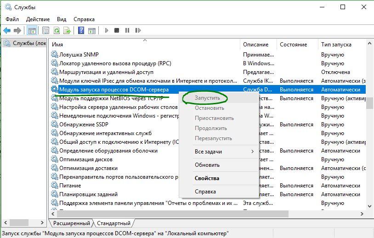The image size is (374, 238).
Task: Open the Действие menu
Action: click(x=38, y=19)
